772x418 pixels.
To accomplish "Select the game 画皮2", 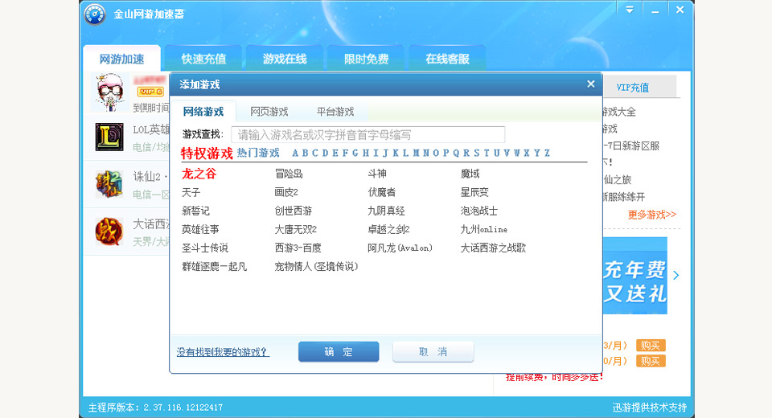I will pos(286,192).
